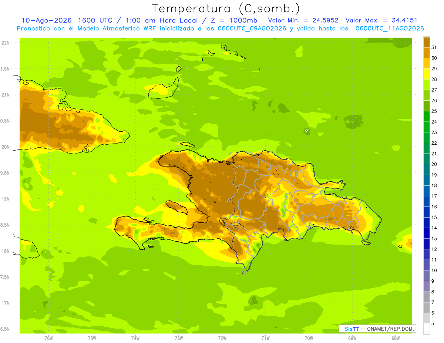Click the legend value 12
The image size is (444, 343).
tap(434, 249)
